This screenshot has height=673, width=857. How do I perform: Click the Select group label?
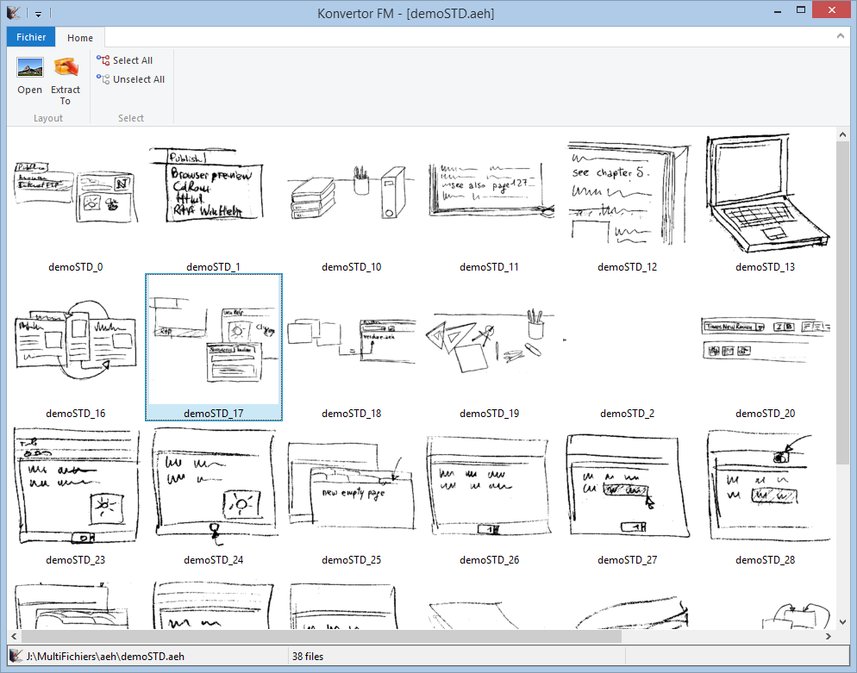click(131, 118)
